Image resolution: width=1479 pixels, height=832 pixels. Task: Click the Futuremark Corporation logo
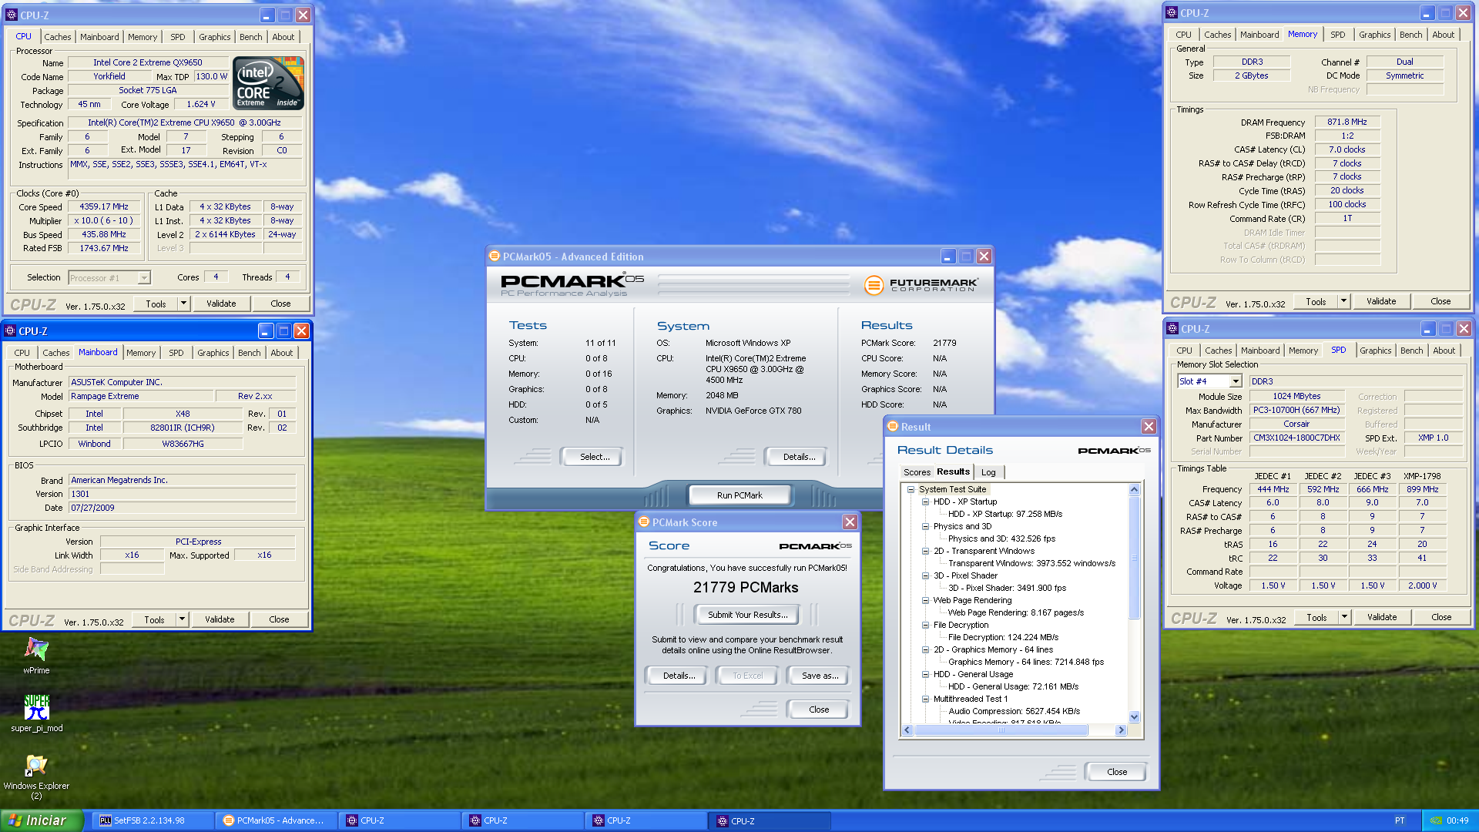pos(921,285)
